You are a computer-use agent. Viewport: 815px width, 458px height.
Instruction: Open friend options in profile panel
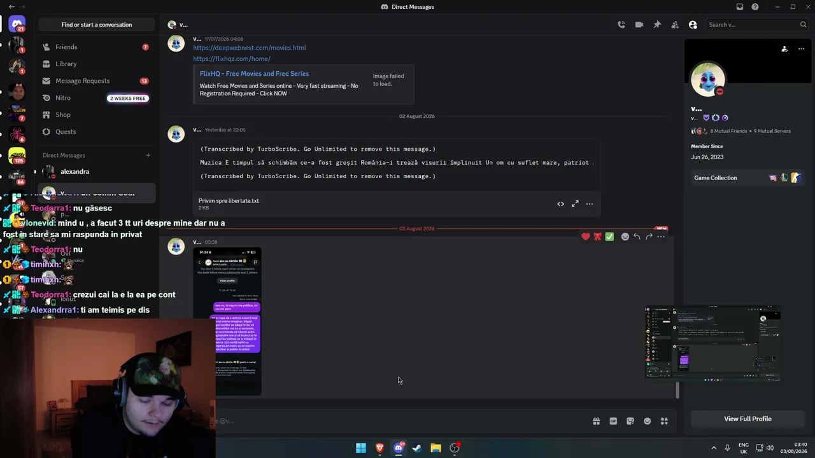point(784,49)
